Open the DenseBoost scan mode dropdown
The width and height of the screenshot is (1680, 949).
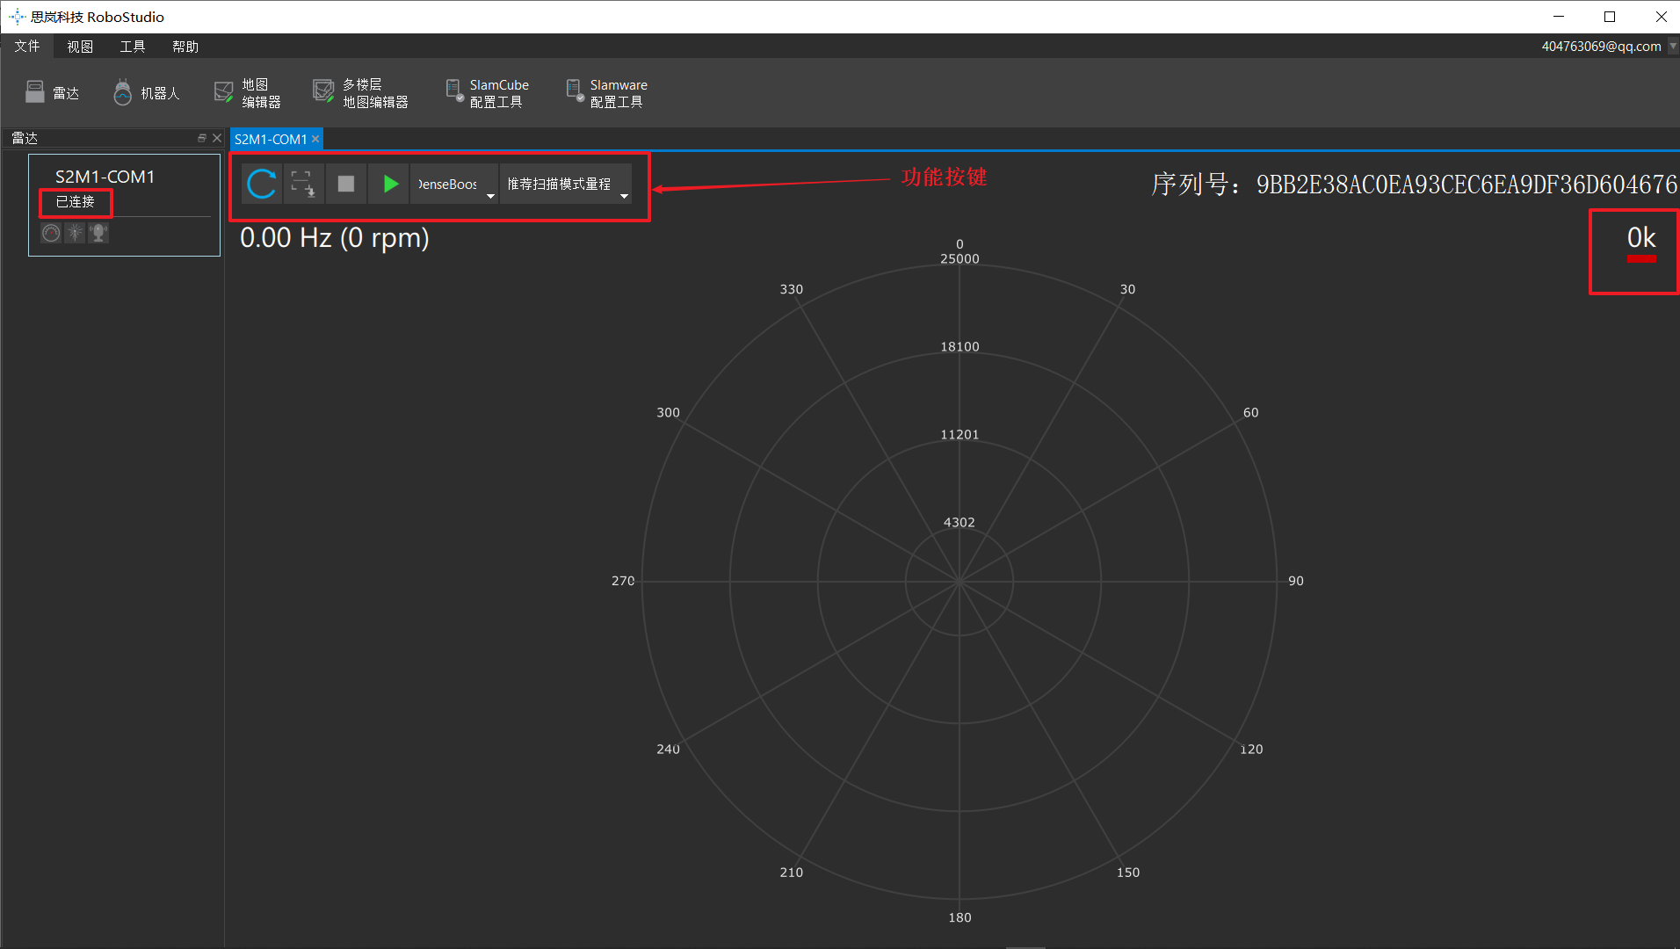point(455,184)
